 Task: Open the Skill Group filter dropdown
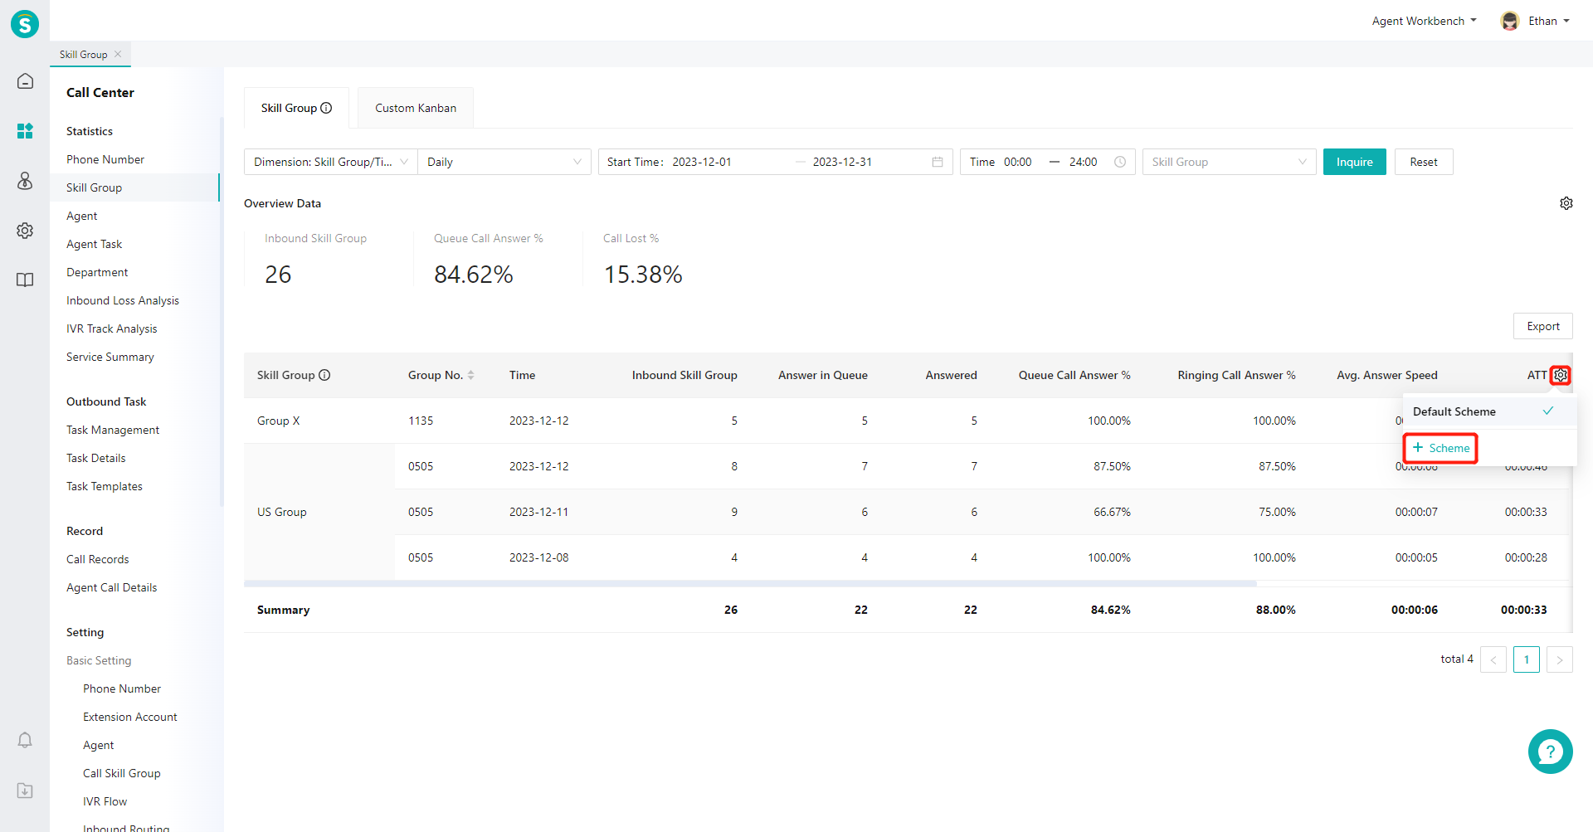tap(1230, 162)
